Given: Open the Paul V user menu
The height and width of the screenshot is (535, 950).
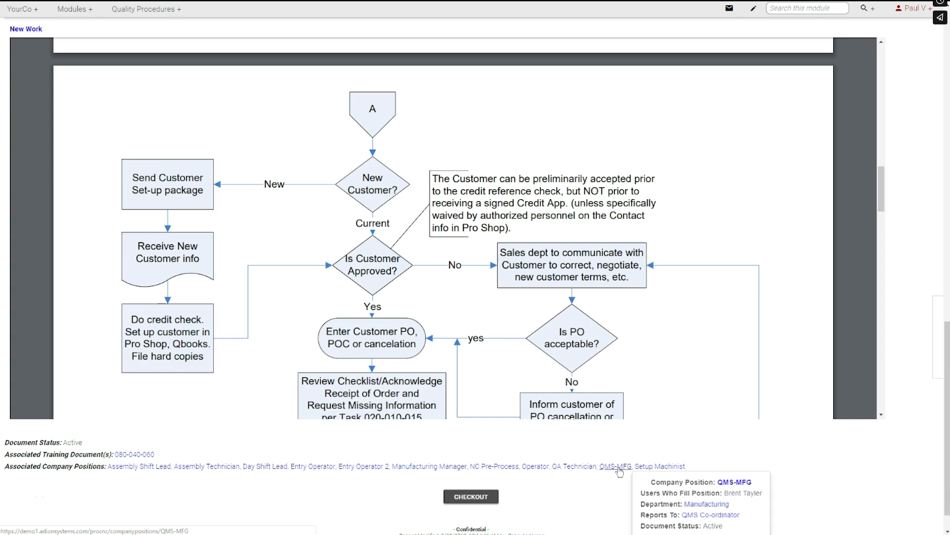Looking at the screenshot, I should pos(914,9).
